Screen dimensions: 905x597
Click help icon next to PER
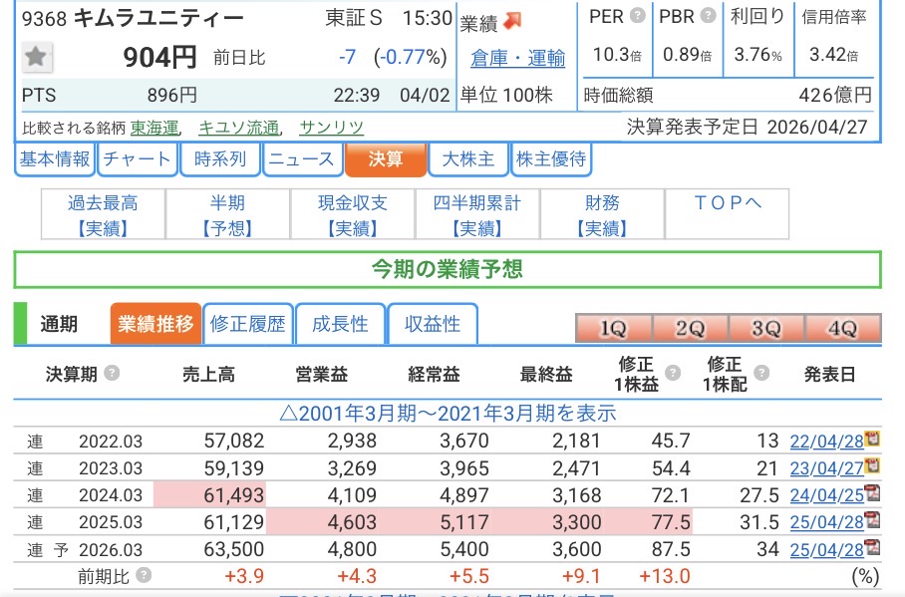637,16
